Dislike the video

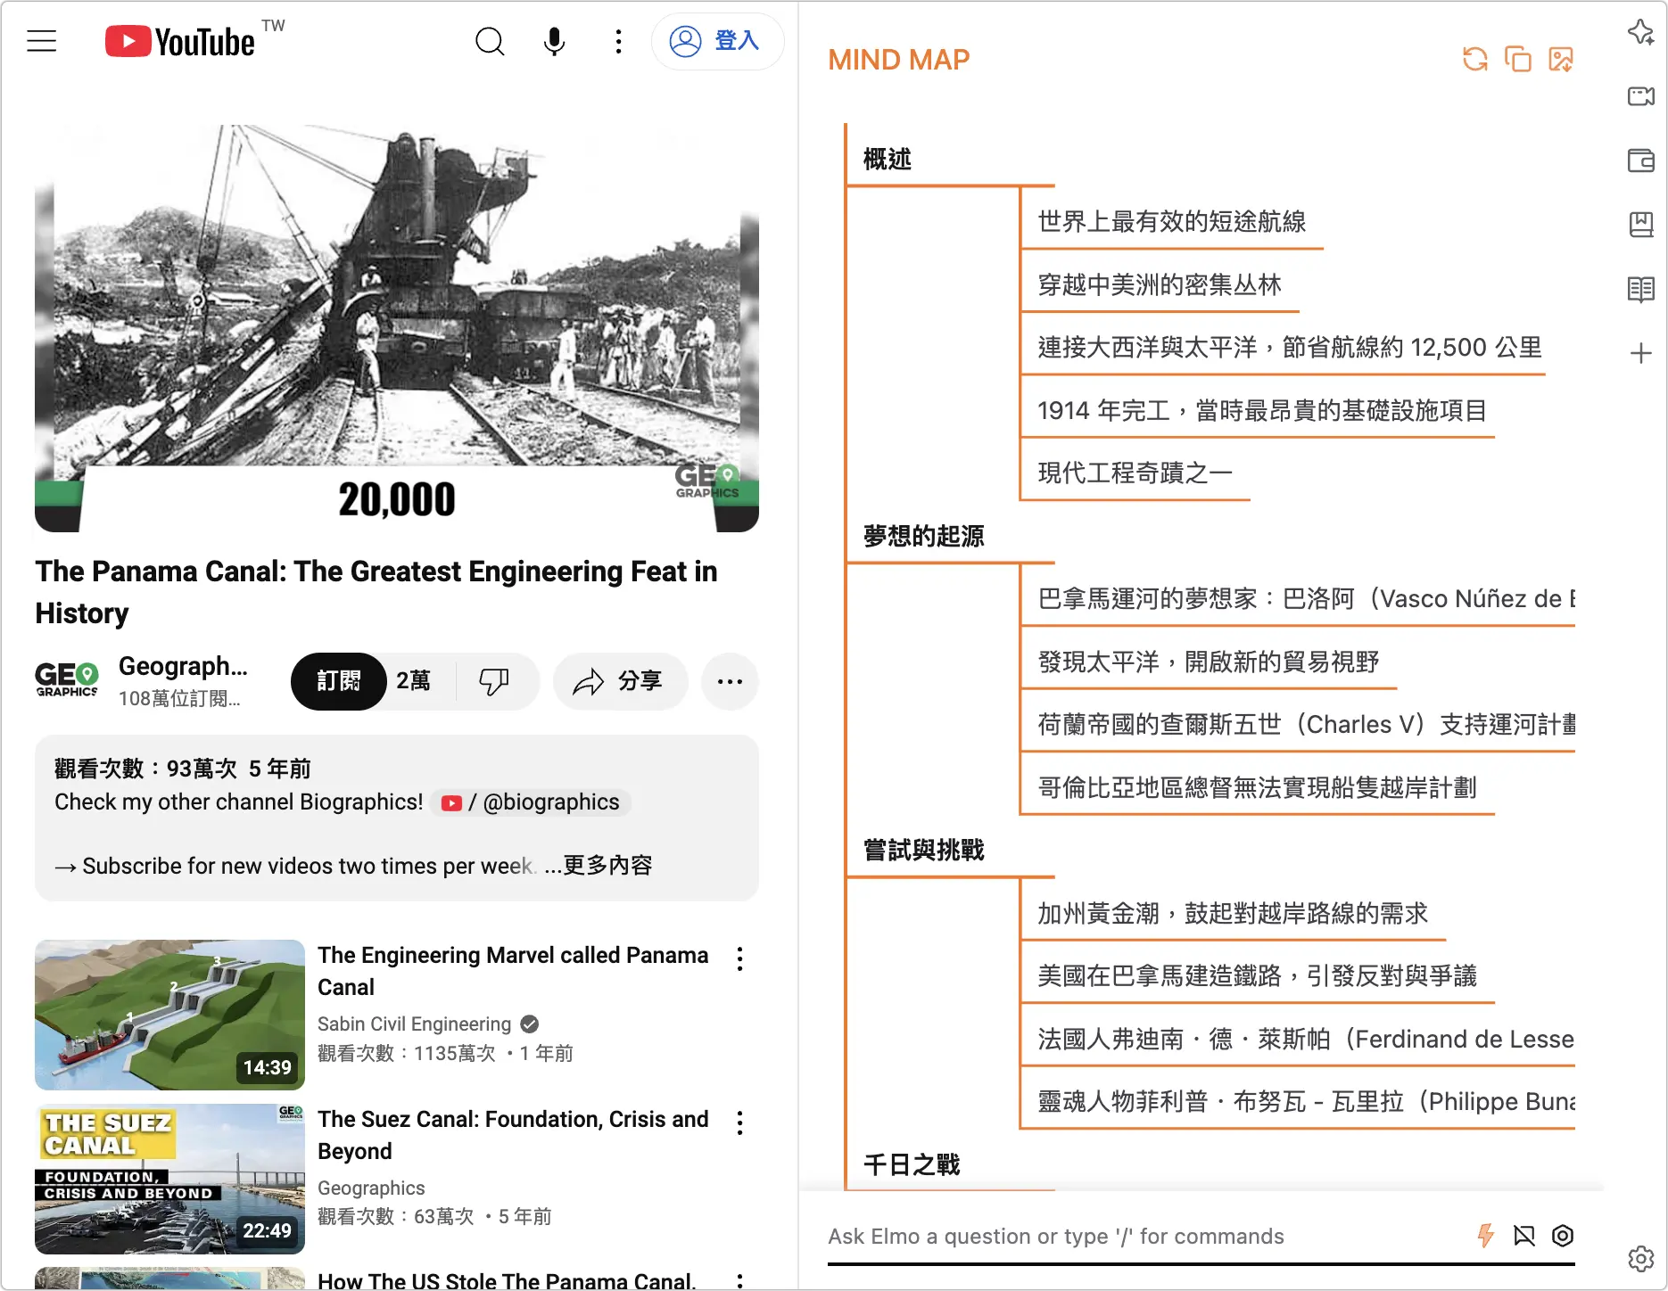[494, 681]
